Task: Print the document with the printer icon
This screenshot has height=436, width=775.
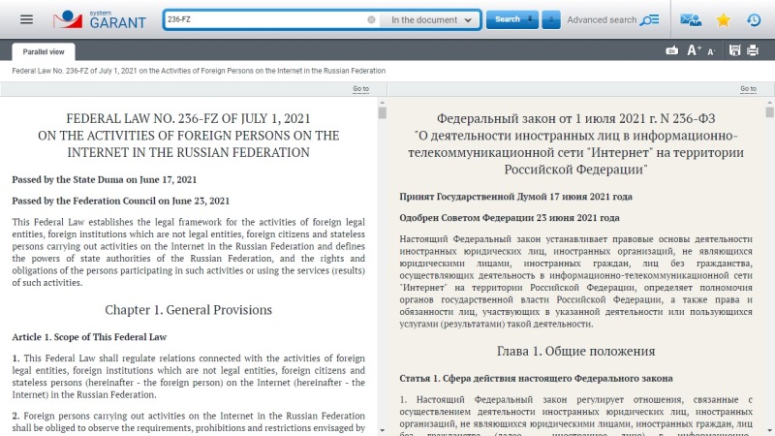Action: [x=753, y=50]
